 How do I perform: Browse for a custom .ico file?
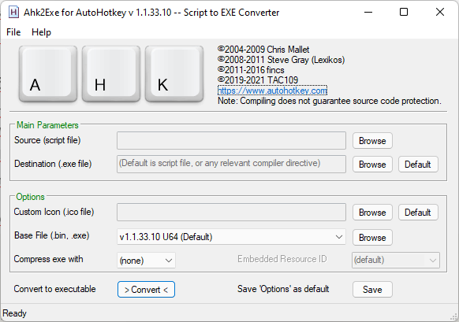point(372,213)
